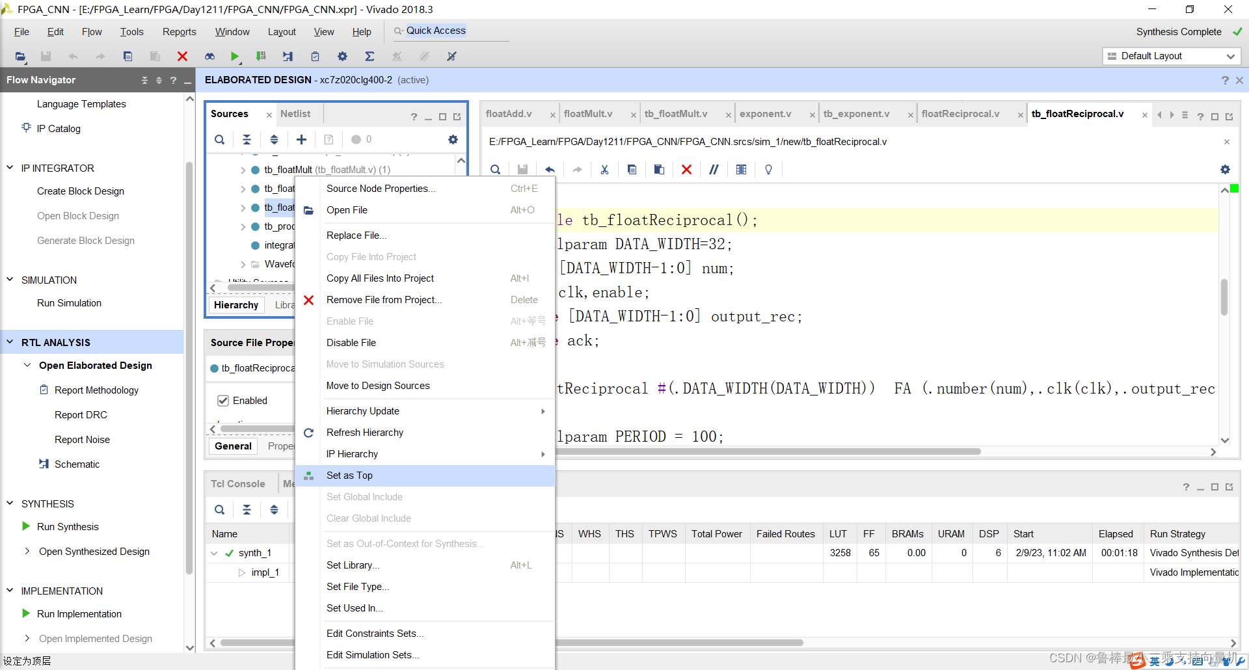Click Sources panel expand all icon
Image resolution: width=1249 pixels, height=670 pixels.
(274, 139)
